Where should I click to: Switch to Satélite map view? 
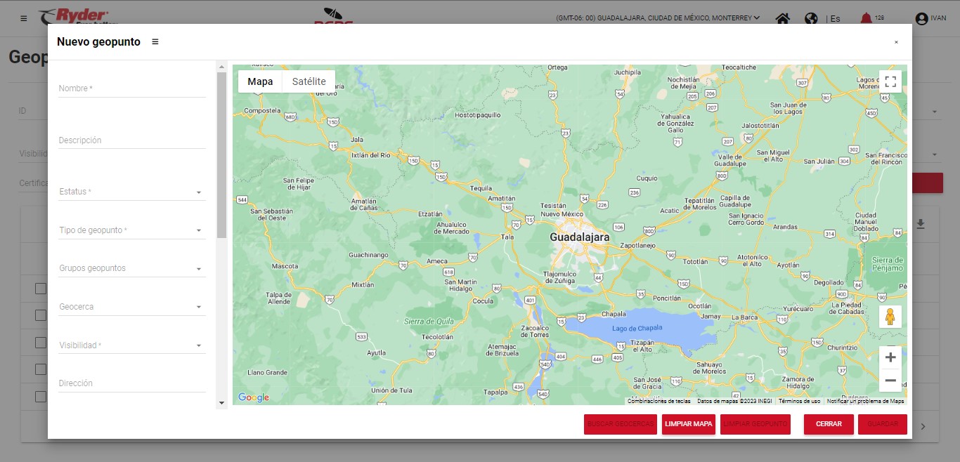[309, 81]
